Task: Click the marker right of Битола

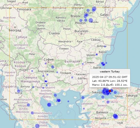Action: click(33, 87)
